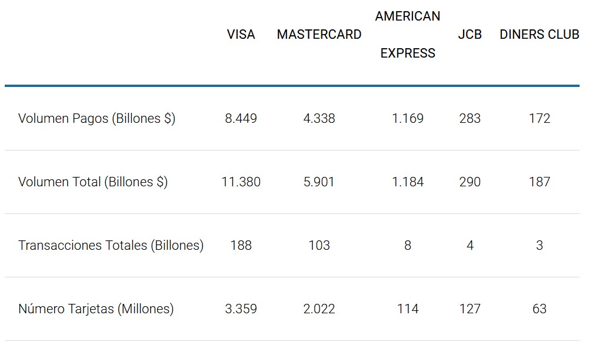Select Mastercard card count value 2.022
This screenshot has height=345, width=589.
(319, 309)
